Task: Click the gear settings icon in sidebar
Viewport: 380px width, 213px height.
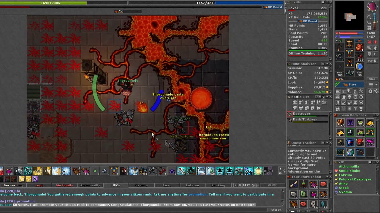Action: click(x=370, y=91)
